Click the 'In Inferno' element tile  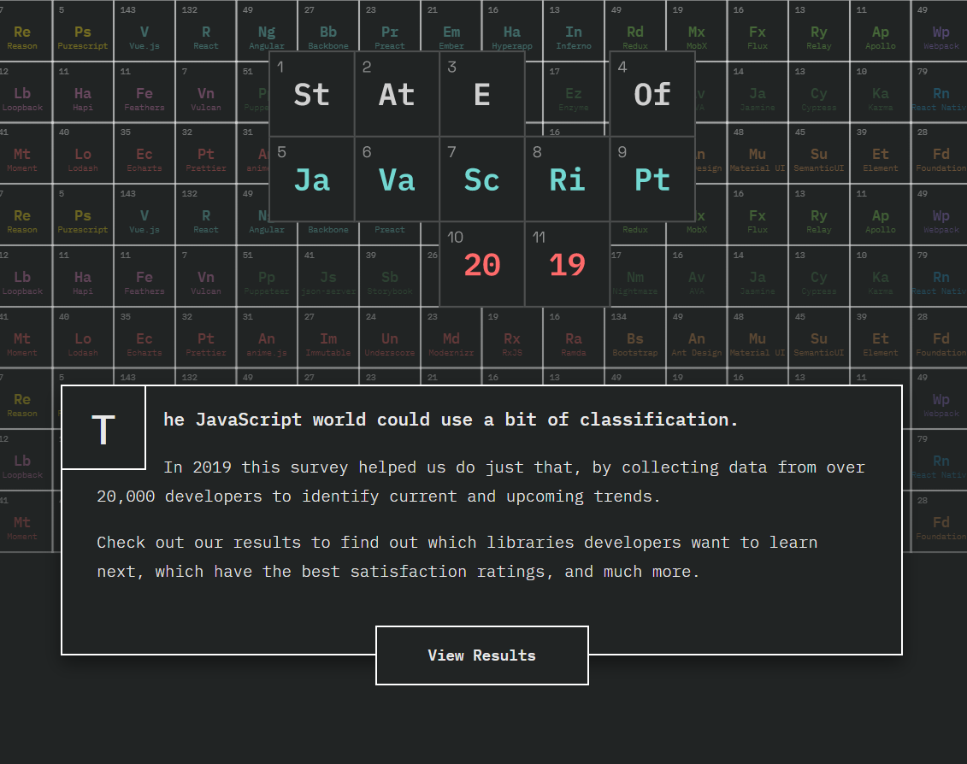tap(574, 30)
